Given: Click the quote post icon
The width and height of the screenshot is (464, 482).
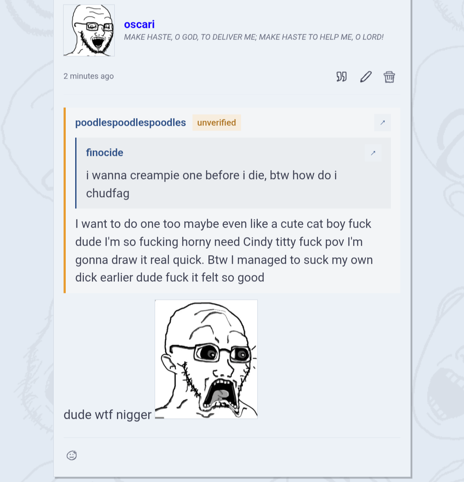Looking at the screenshot, I should (341, 76).
